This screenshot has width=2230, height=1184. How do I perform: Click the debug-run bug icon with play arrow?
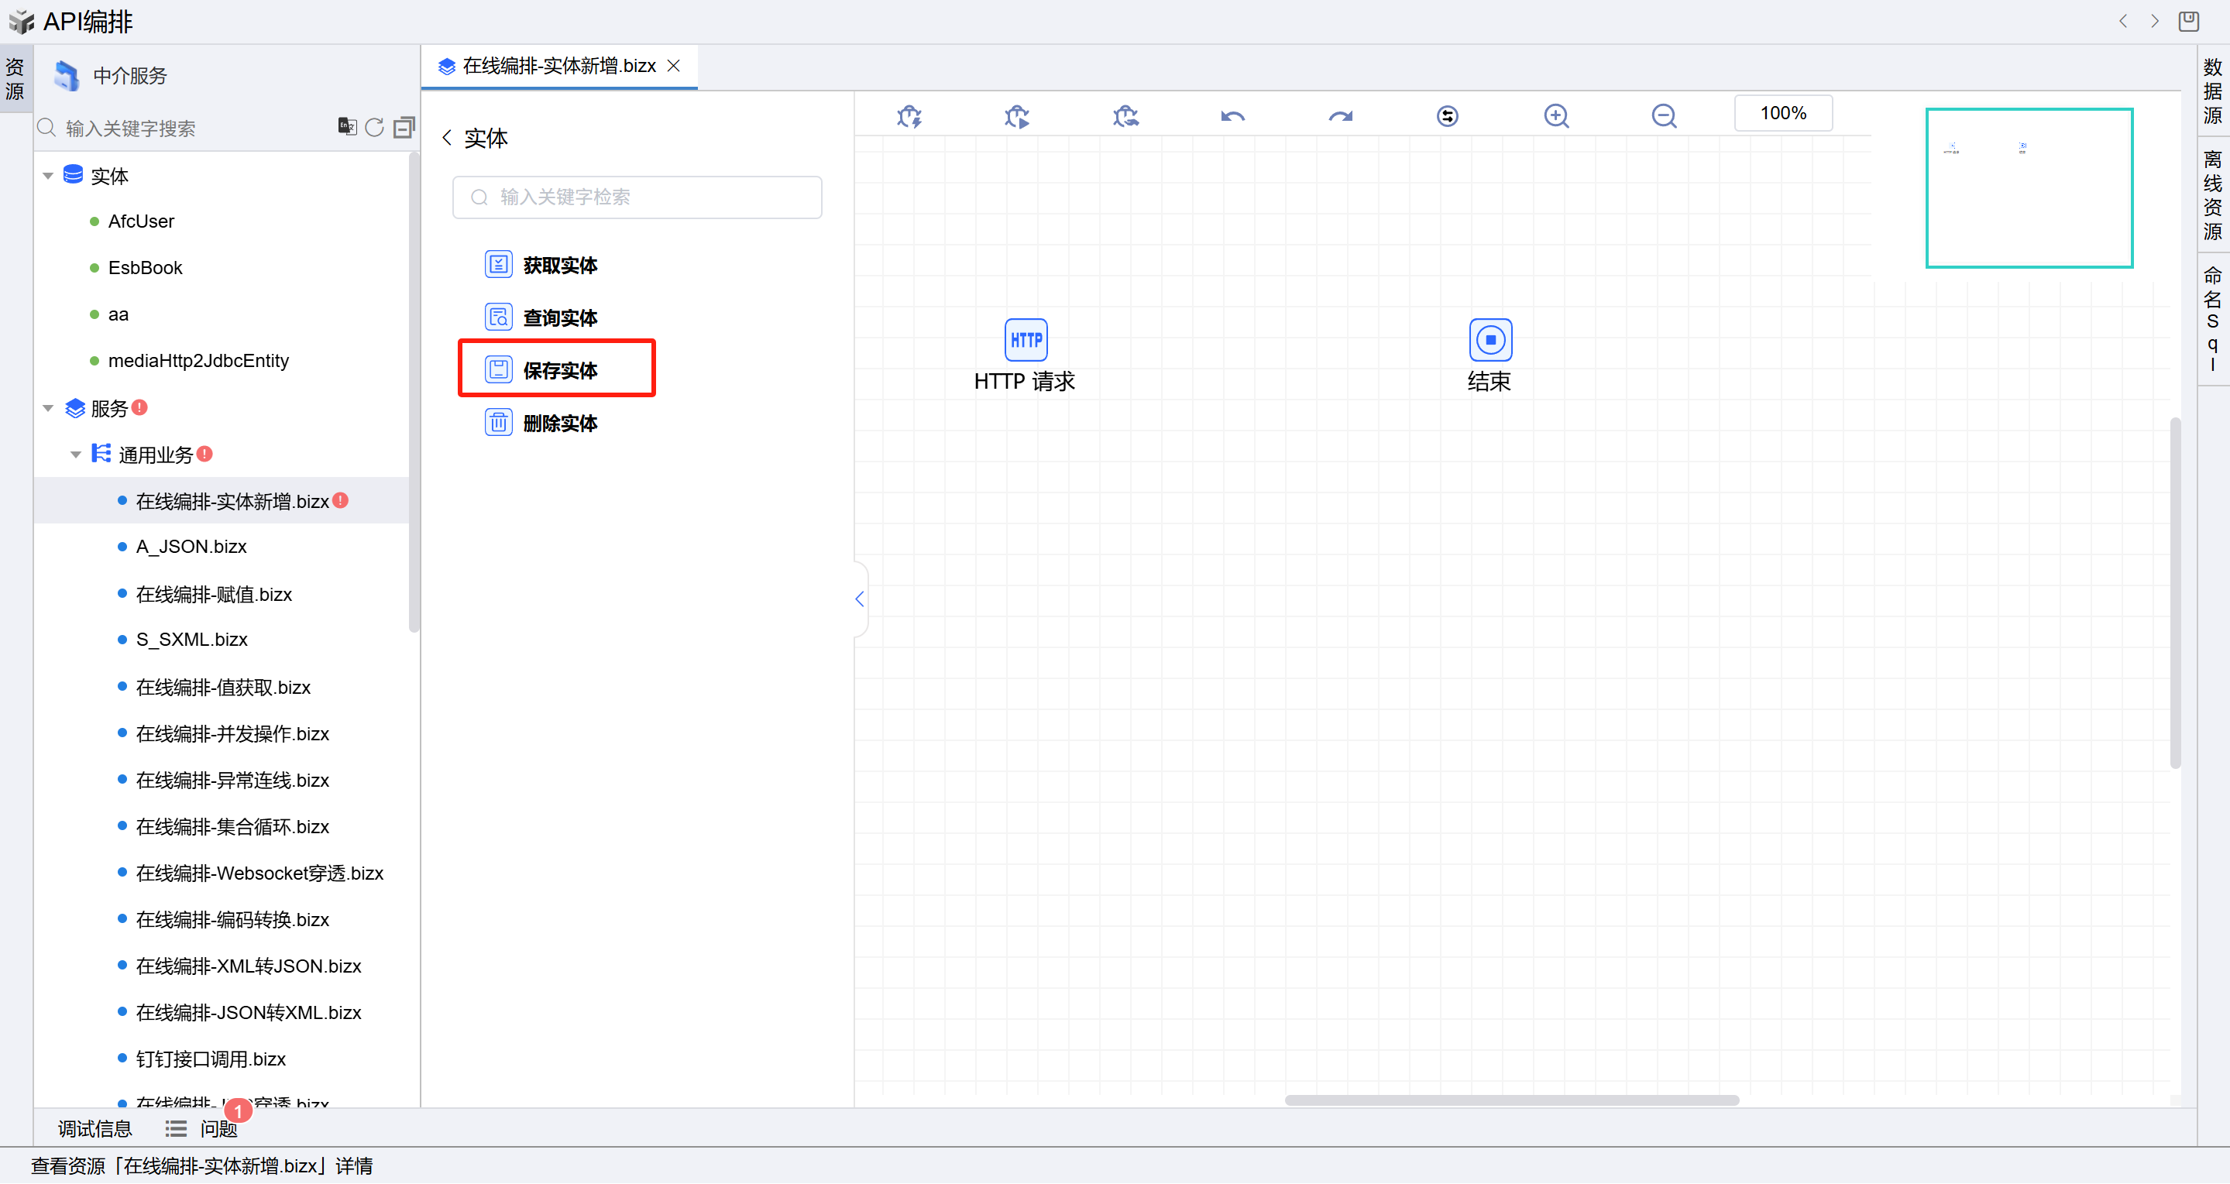pos(1016,116)
